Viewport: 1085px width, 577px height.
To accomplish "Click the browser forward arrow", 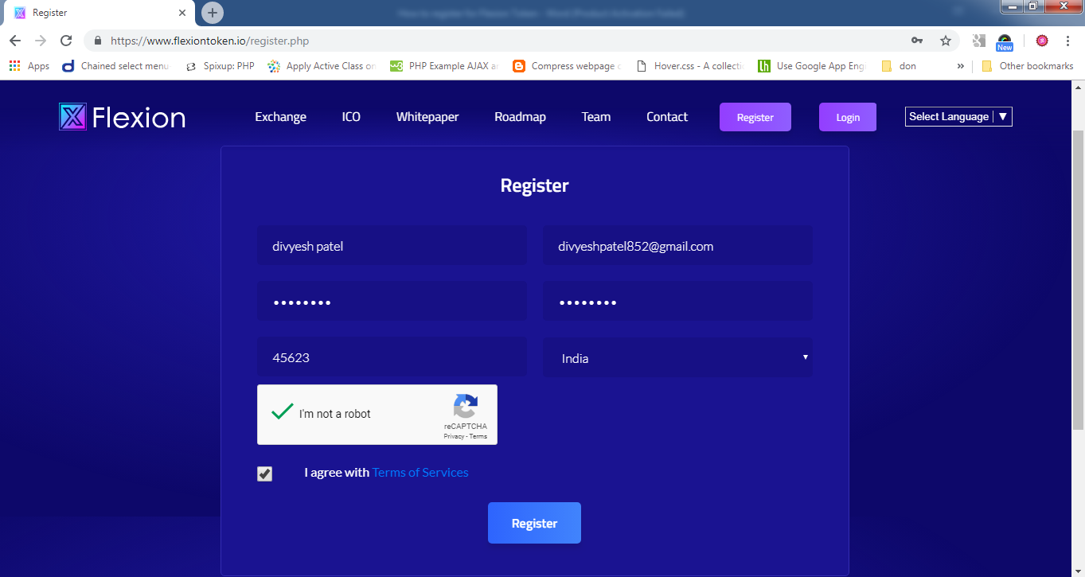I will coord(41,41).
